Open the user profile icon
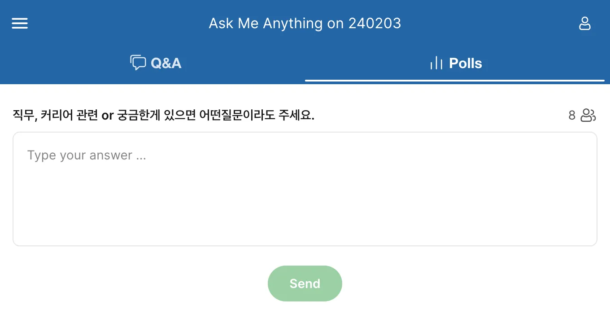The height and width of the screenshot is (318, 610). coord(584,23)
